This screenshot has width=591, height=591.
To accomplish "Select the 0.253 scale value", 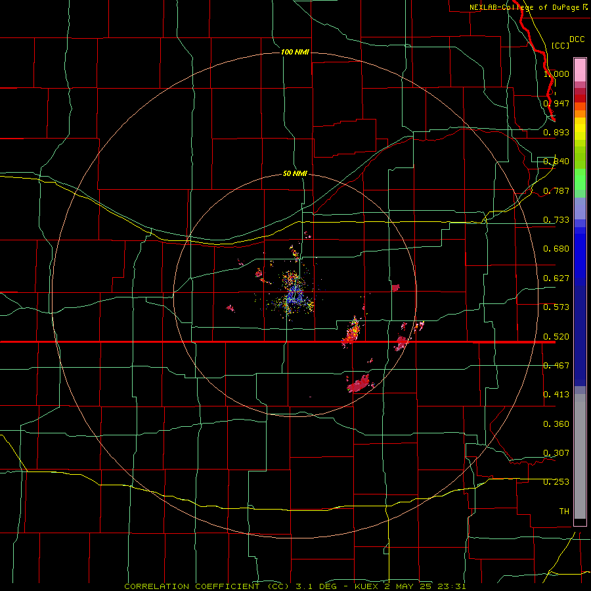I will [x=556, y=482].
